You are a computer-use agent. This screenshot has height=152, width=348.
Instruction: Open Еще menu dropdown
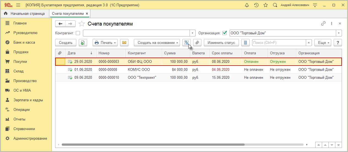323,43
